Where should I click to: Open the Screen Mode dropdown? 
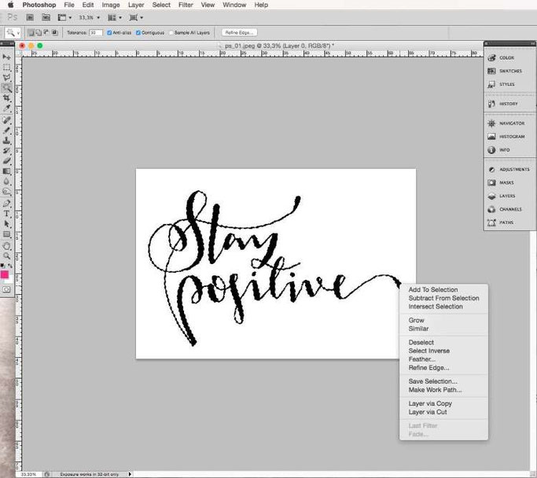pyautogui.click(x=136, y=17)
